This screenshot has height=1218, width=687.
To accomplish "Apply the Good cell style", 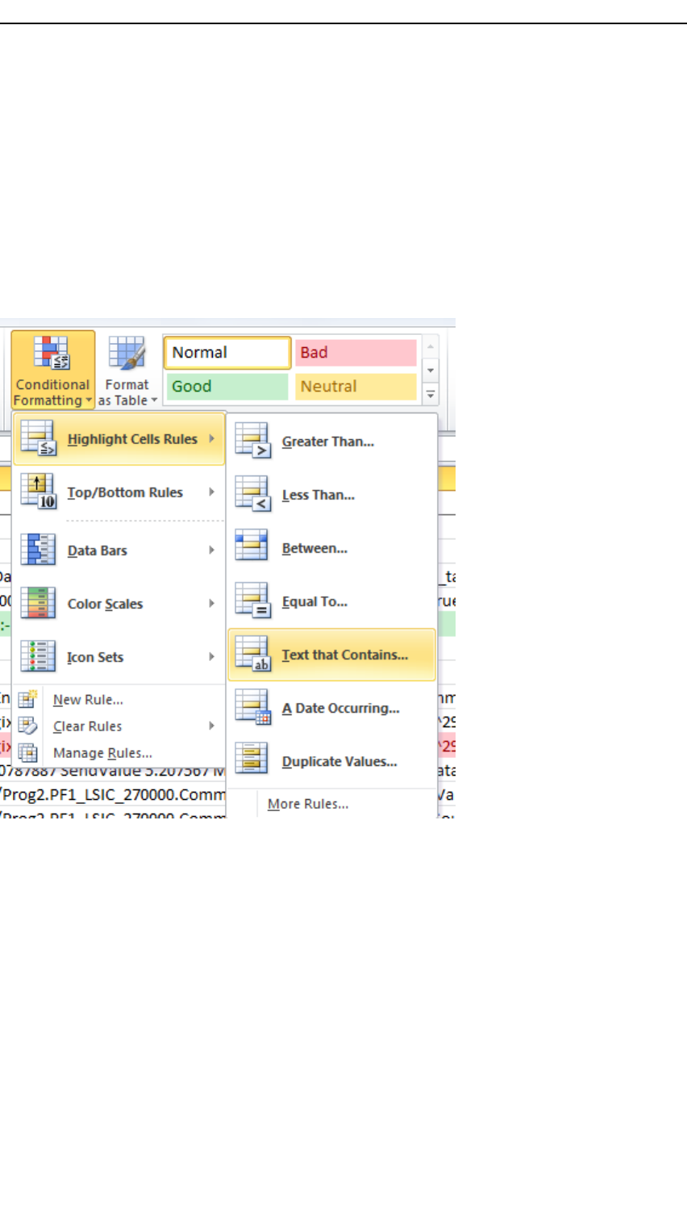I will tap(227, 387).
